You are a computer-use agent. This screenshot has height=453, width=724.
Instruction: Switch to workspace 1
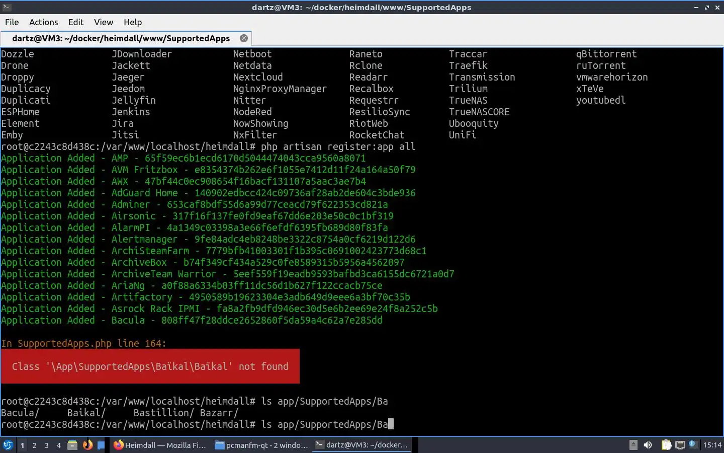point(22,445)
